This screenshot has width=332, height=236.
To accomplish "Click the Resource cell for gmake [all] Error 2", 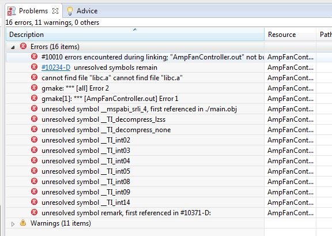I will (290, 88).
